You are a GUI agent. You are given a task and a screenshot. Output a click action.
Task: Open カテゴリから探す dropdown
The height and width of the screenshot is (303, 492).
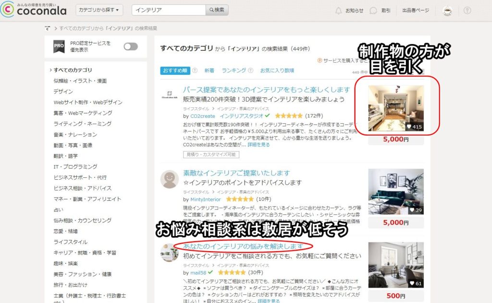coord(99,10)
